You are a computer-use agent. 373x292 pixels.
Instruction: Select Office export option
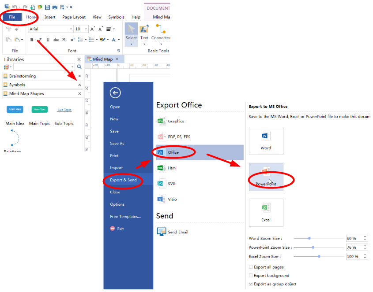pyautogui.click(x=200, y=152)
